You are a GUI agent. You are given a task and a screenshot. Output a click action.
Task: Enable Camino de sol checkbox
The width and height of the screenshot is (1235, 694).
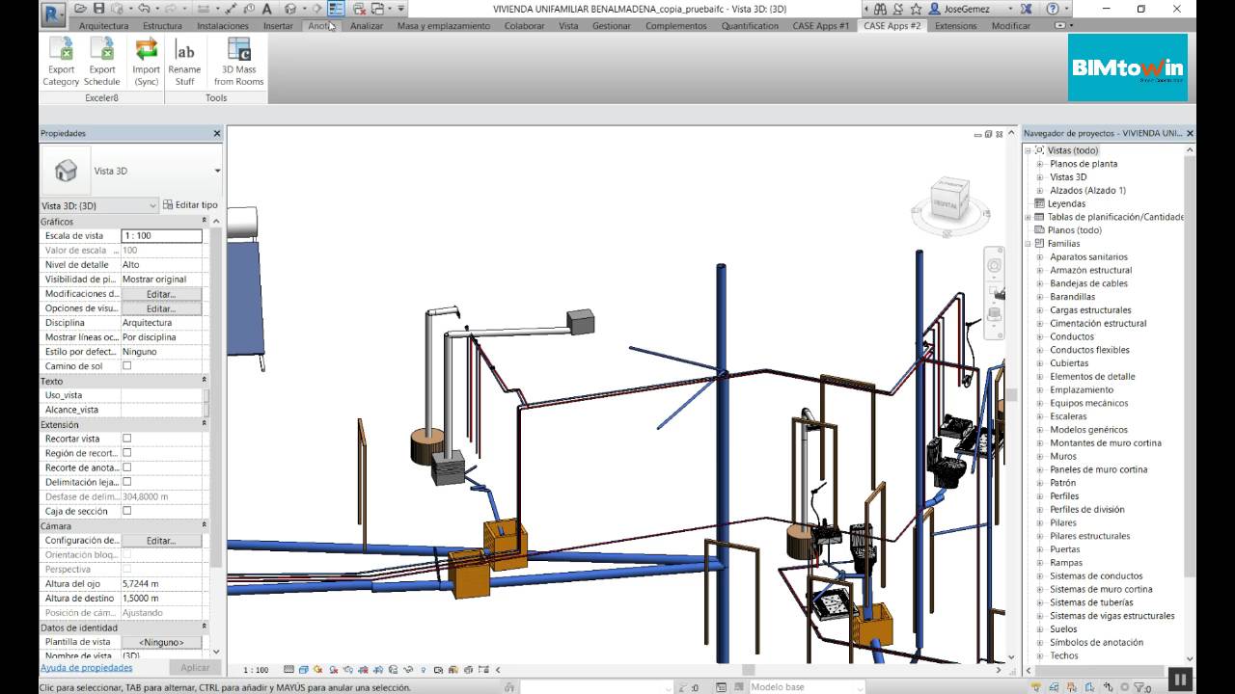126,366
